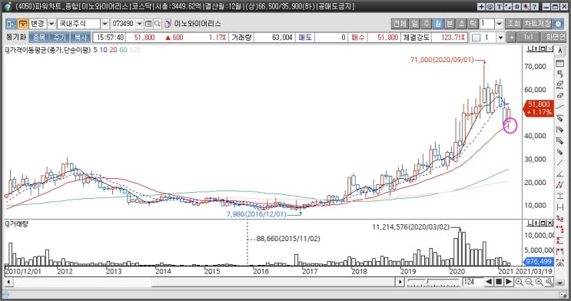Click the 조회 query button

513,24
